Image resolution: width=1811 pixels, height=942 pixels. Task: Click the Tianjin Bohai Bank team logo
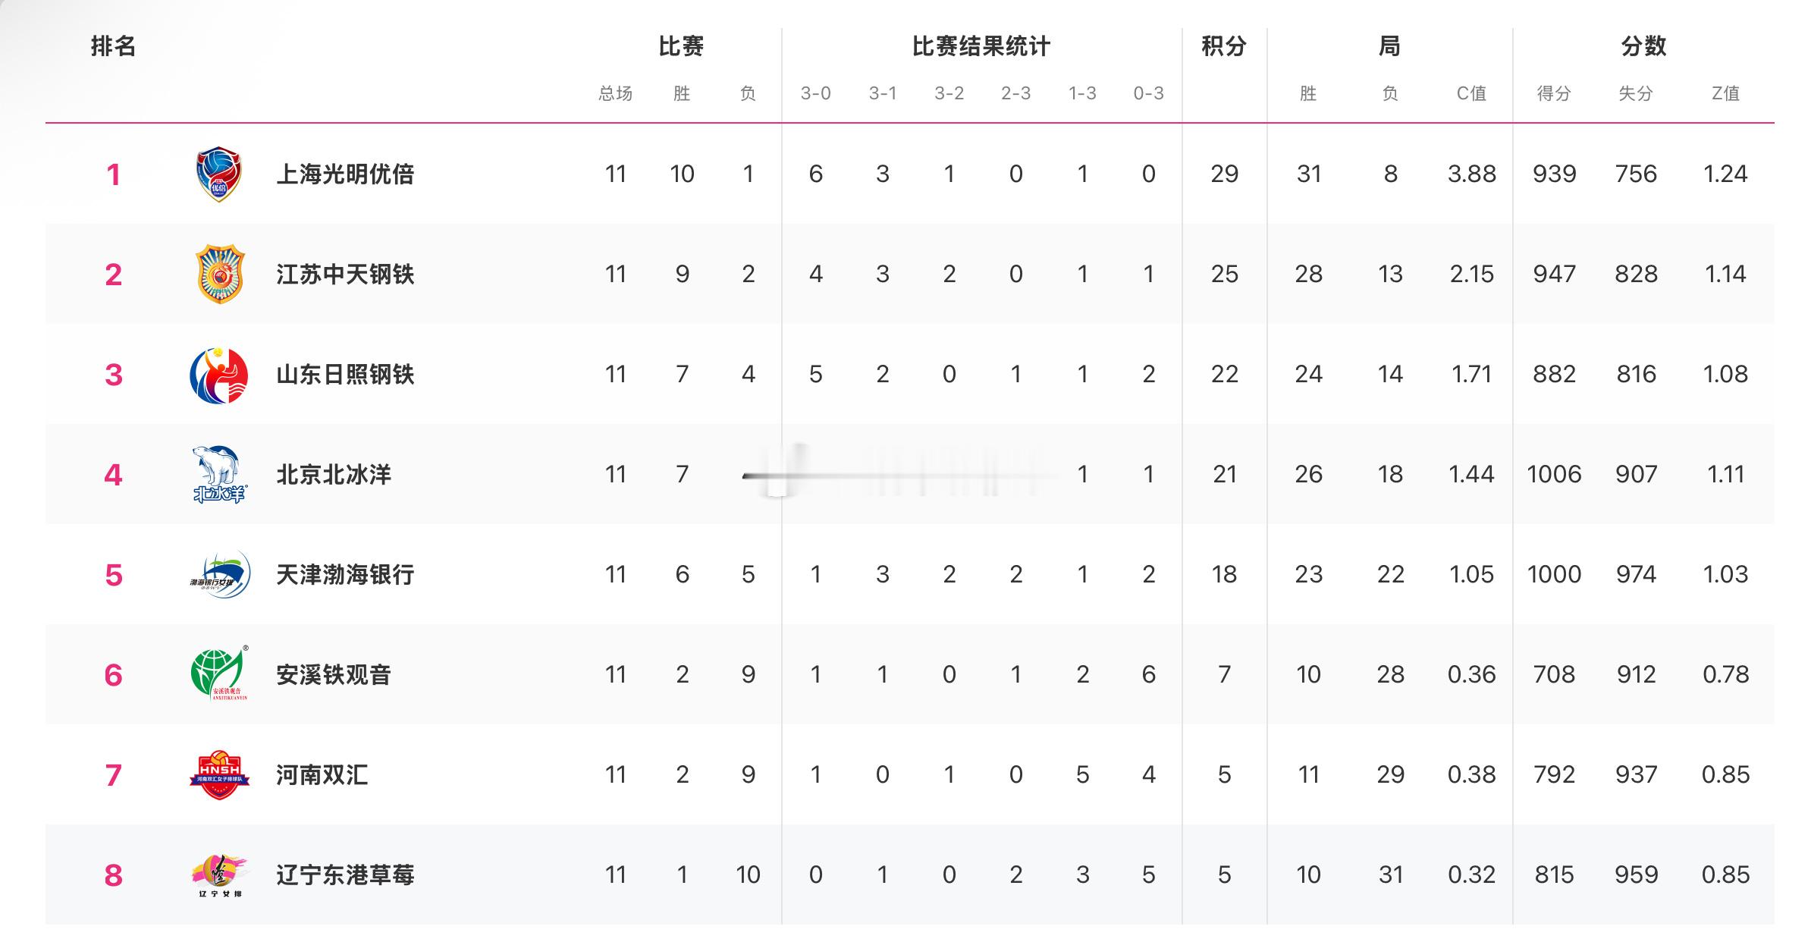tap(219, 574)
